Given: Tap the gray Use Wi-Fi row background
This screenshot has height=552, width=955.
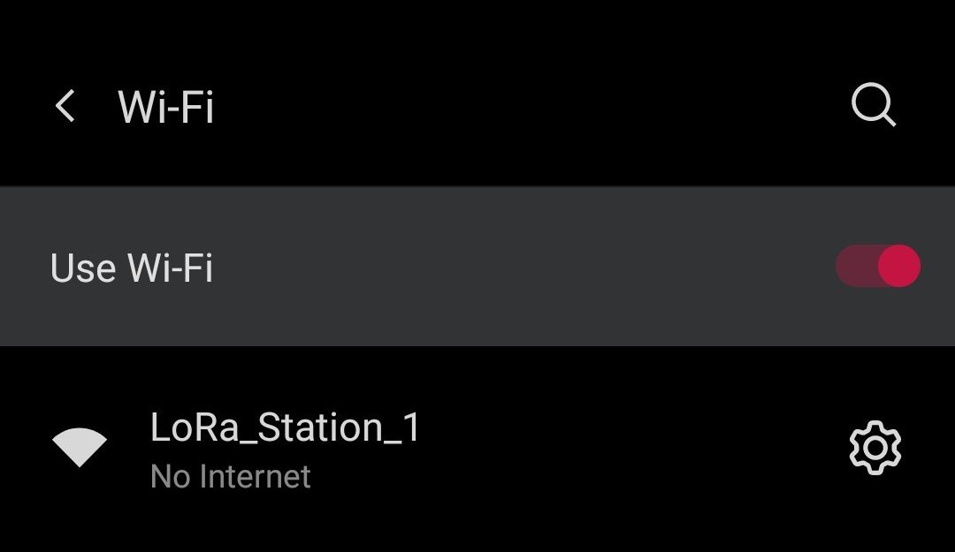Looking at the screenshot, I should coord(477,266).
